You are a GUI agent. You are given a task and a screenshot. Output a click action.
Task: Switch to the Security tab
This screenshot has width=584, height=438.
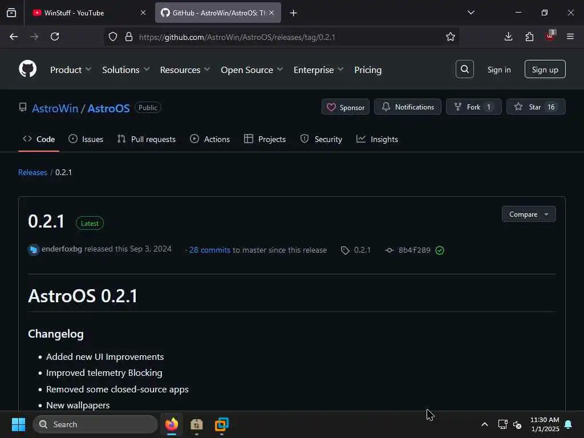pos(321,139)
